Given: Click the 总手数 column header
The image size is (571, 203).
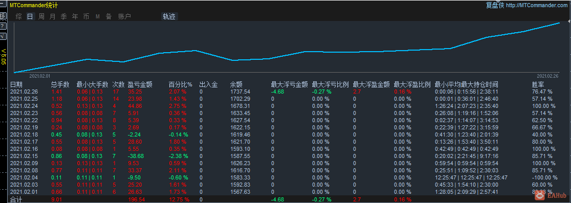Looking at the screenshot, I should pyautogui.click(x=60, y=84).
